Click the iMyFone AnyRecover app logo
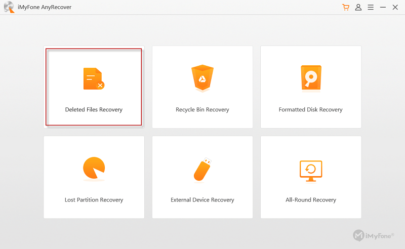This screenshot has height=249, width=405. (x=9, y=7)
